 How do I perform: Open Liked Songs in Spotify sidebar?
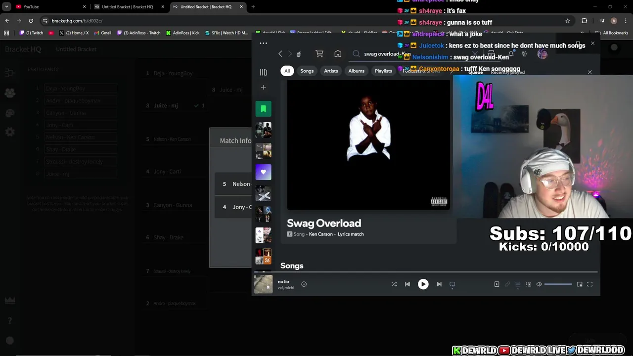(263, 172)
